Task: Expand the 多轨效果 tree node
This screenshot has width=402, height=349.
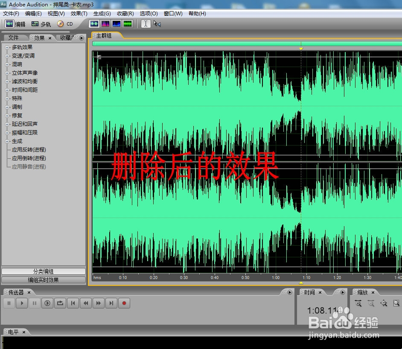Action: [7, 47]
